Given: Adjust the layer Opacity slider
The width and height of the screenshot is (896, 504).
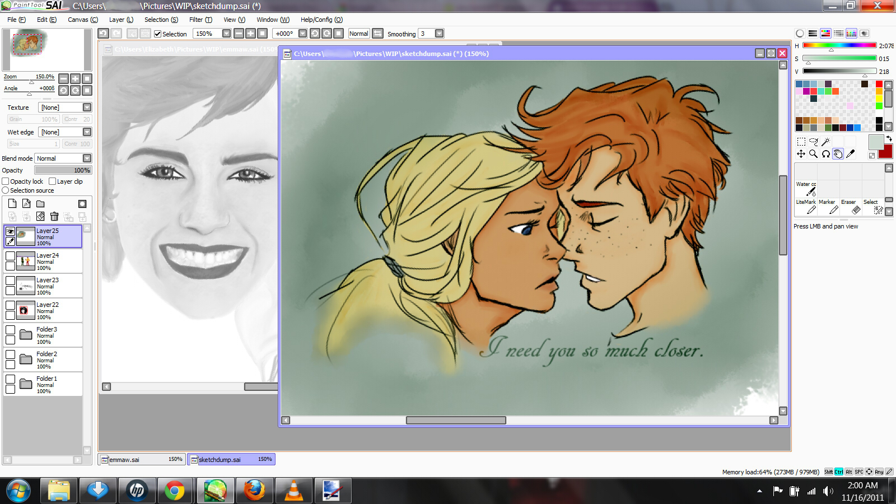Looking at the screenshot, I should click(63, 170).
